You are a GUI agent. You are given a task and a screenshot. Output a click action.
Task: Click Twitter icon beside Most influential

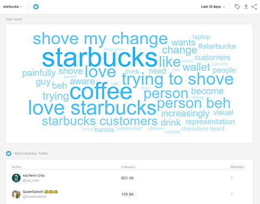coord(9,153)
